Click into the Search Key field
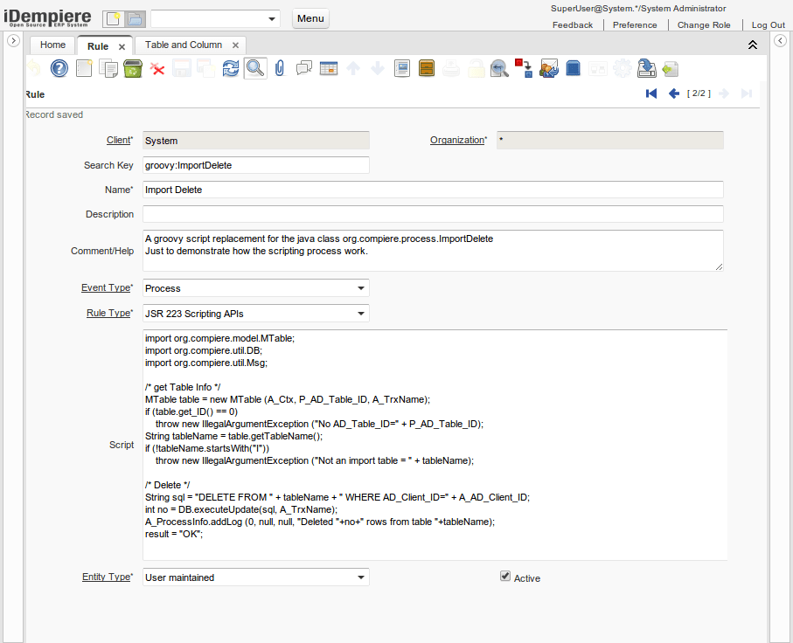Viewport: 793px width, 643px height. [256, 165]
